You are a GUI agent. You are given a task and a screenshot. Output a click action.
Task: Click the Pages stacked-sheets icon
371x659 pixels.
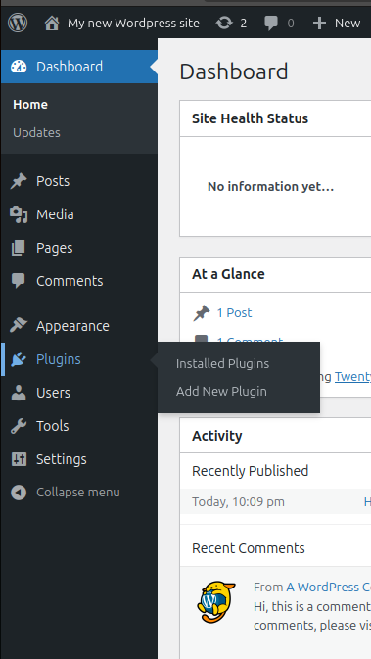[x=18, y=248]
